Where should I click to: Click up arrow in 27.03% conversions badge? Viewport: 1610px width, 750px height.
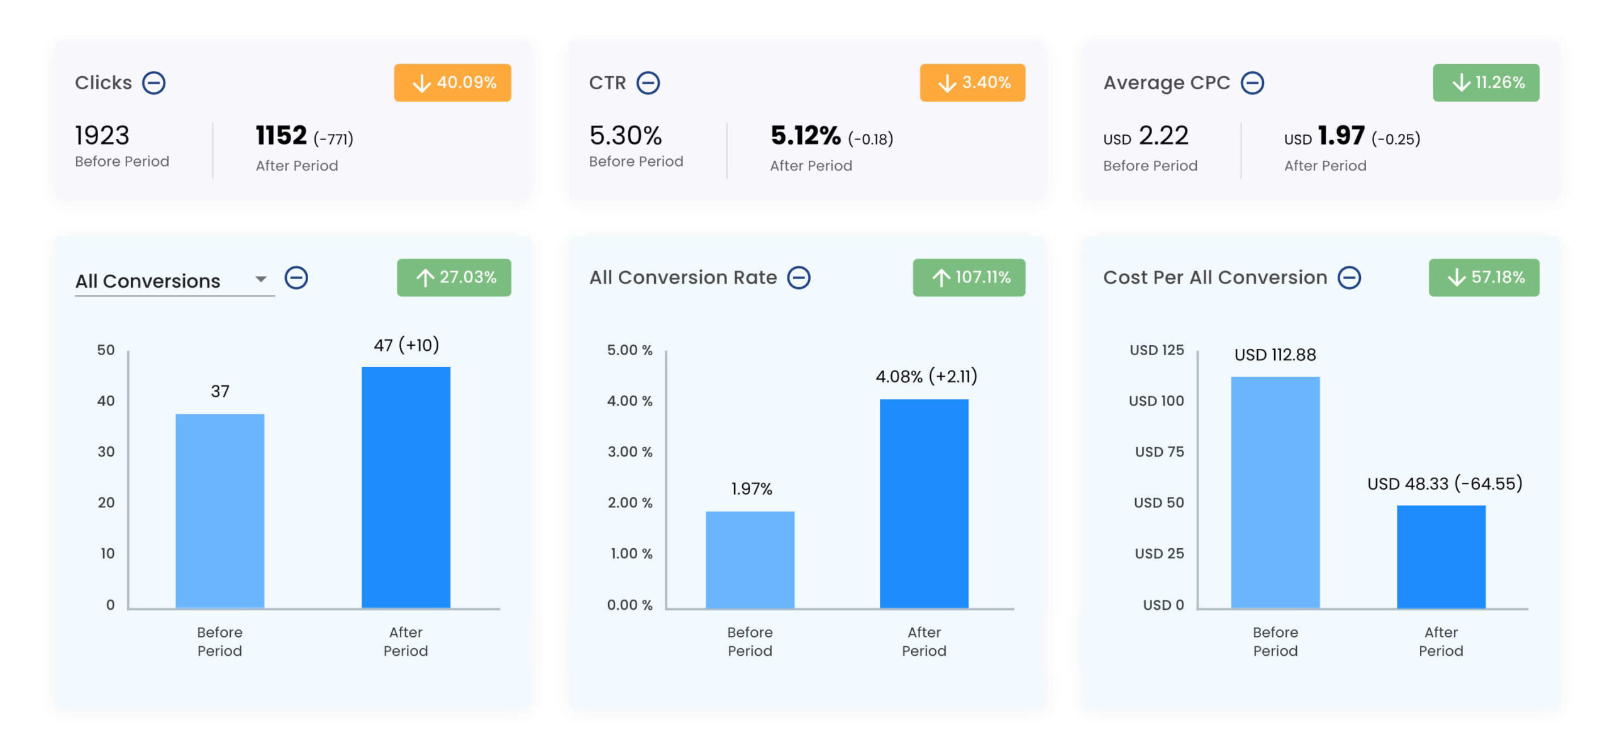tap(425, 277)
